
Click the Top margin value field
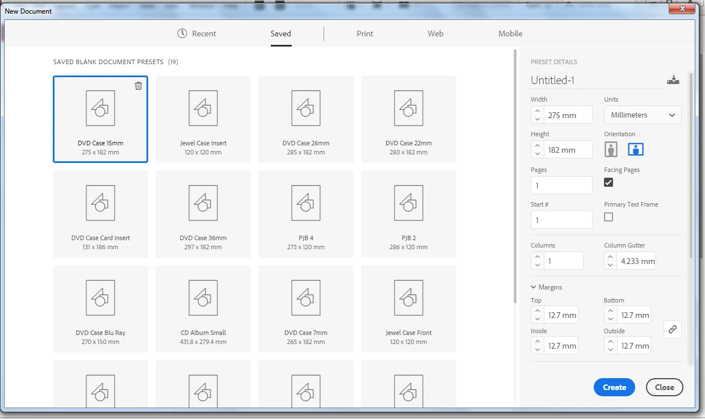[561, 315]
